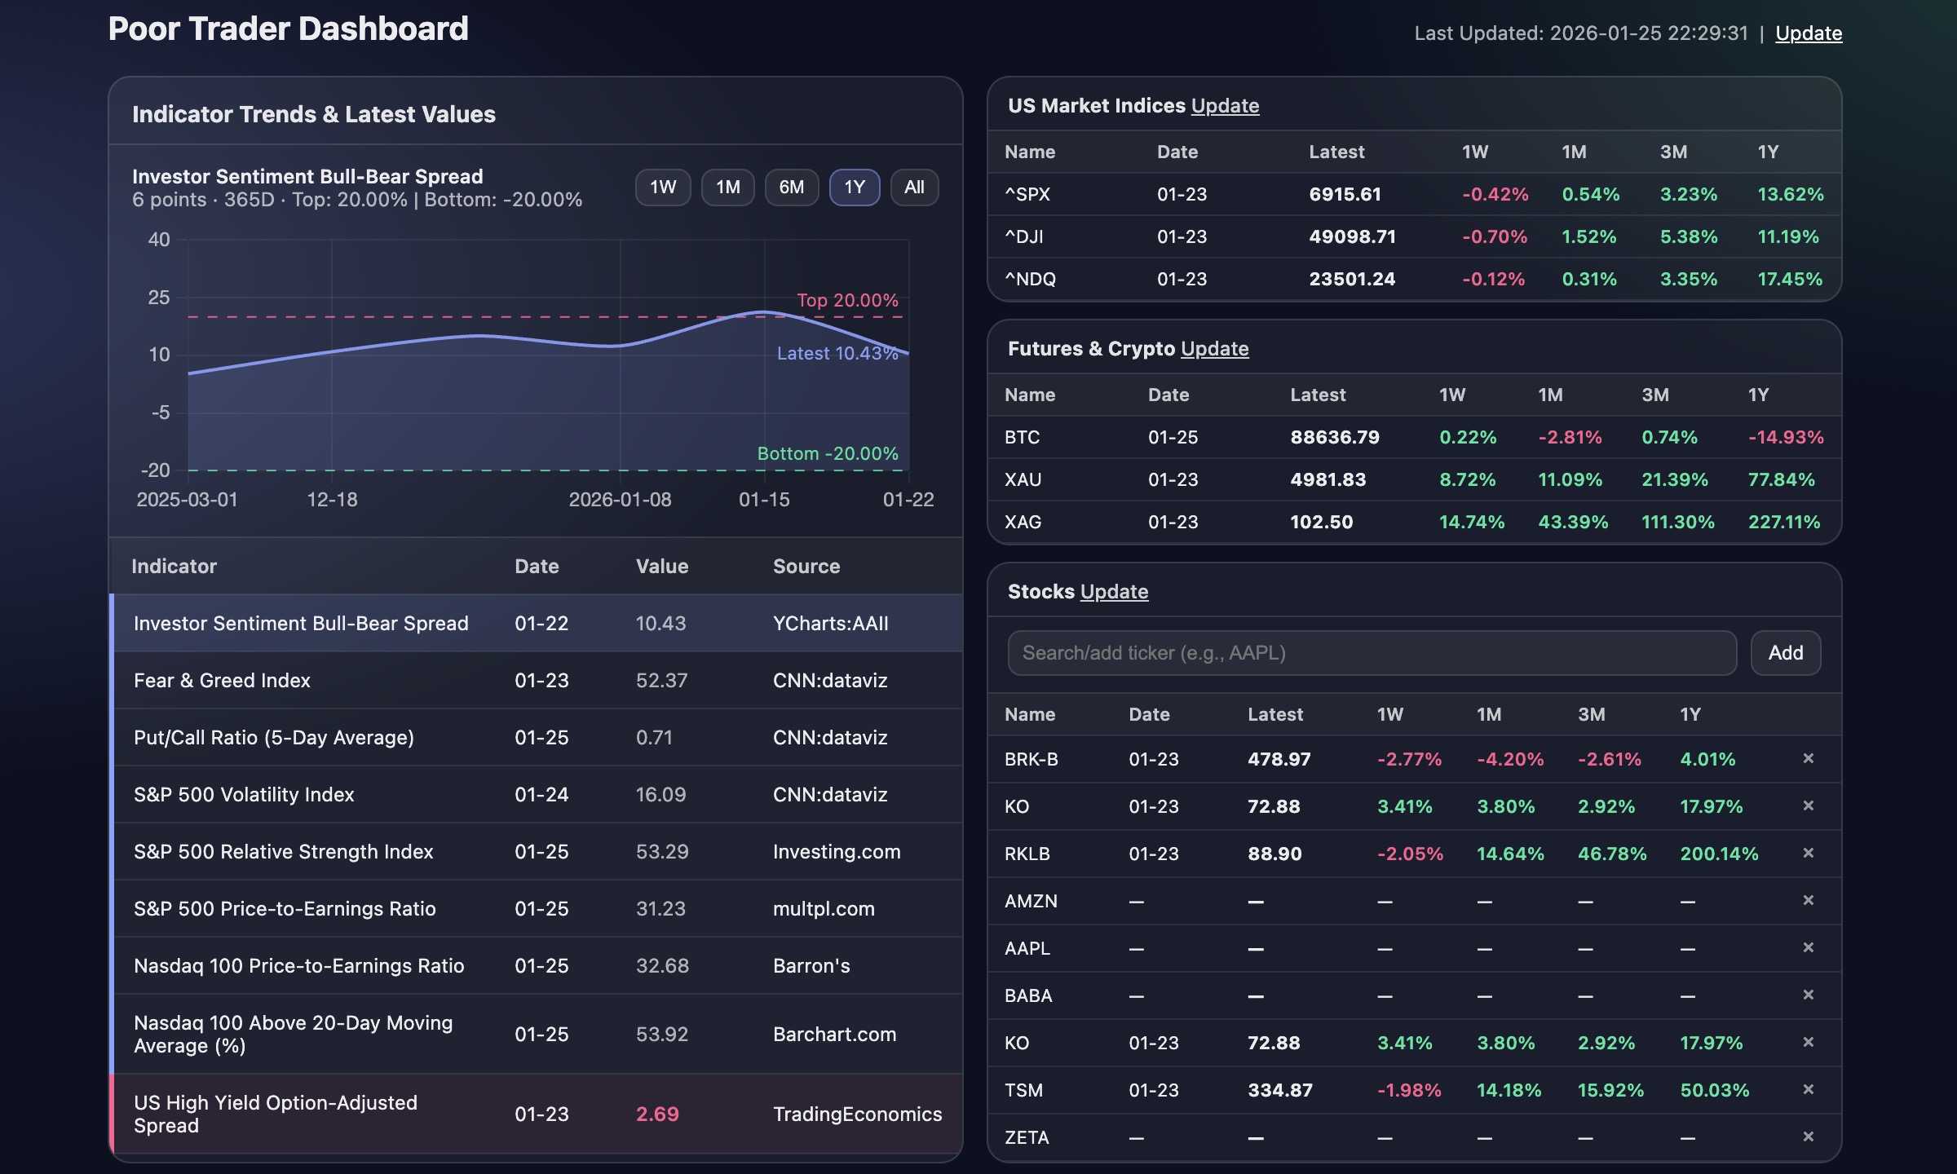Remove the AMZN ticker row
1957x1174 pixels.
pyautogui.click(x=1808, y=901)
